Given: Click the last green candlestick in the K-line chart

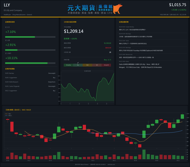Looking at the screenshot, I should coord(182,116).
